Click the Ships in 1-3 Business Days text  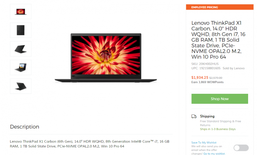(x=218, y=129)
